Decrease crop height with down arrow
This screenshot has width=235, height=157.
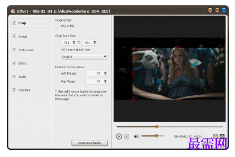[94, 44]
